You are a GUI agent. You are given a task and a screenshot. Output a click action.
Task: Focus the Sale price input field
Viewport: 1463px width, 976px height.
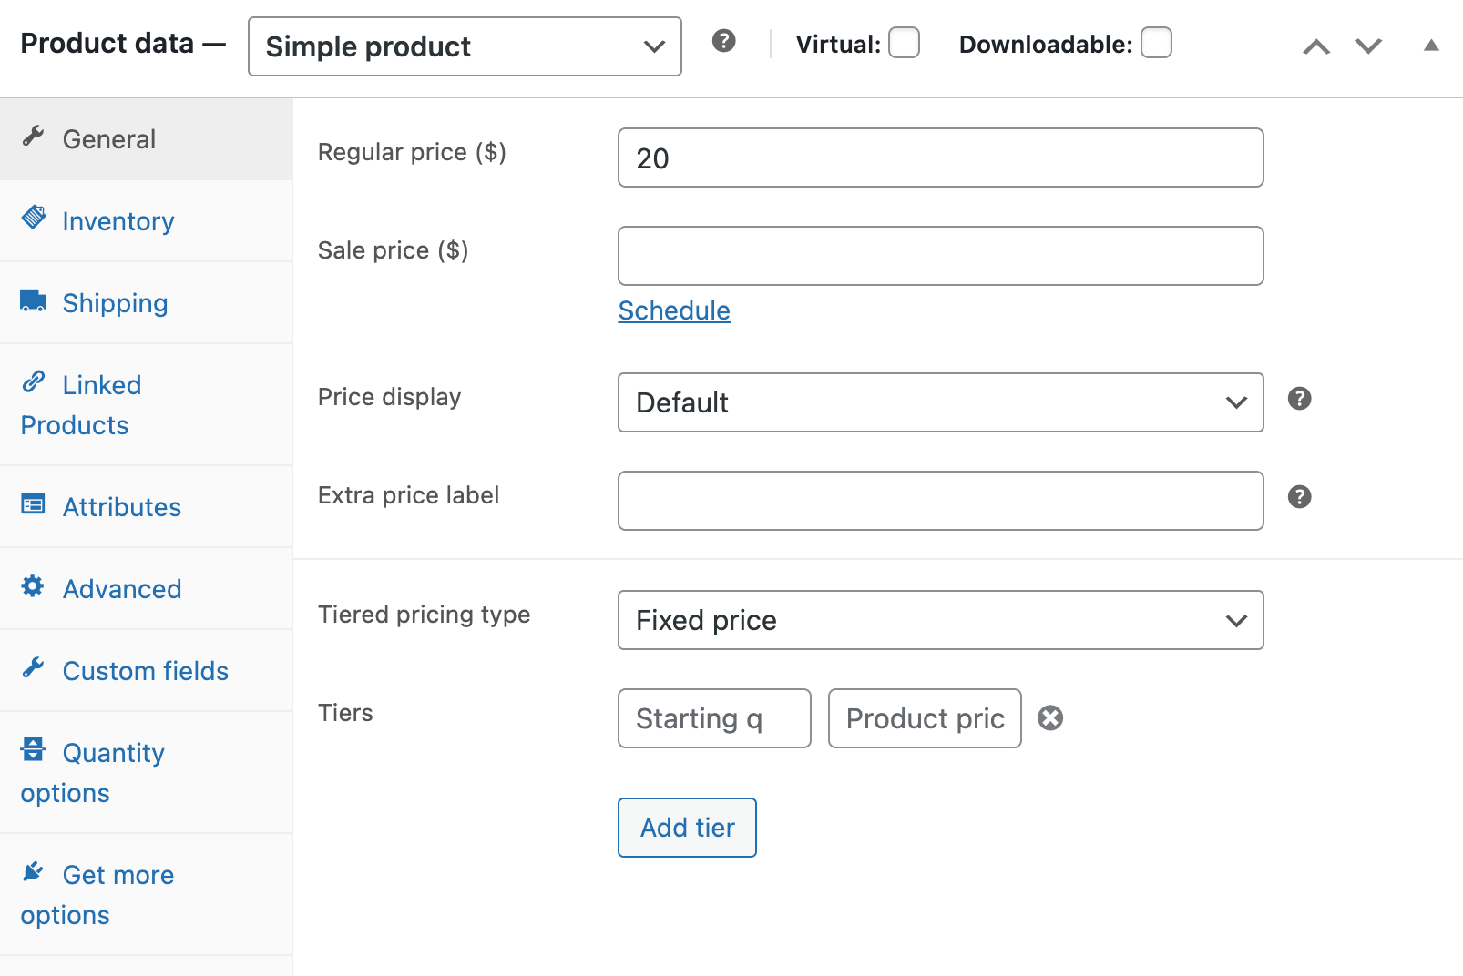tap(940, 256)
